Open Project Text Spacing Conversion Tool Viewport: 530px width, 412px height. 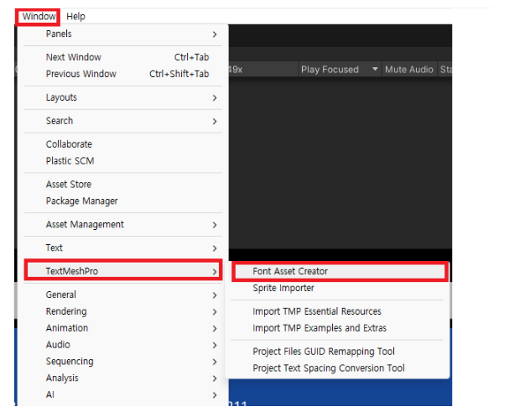tap(337, 368)
